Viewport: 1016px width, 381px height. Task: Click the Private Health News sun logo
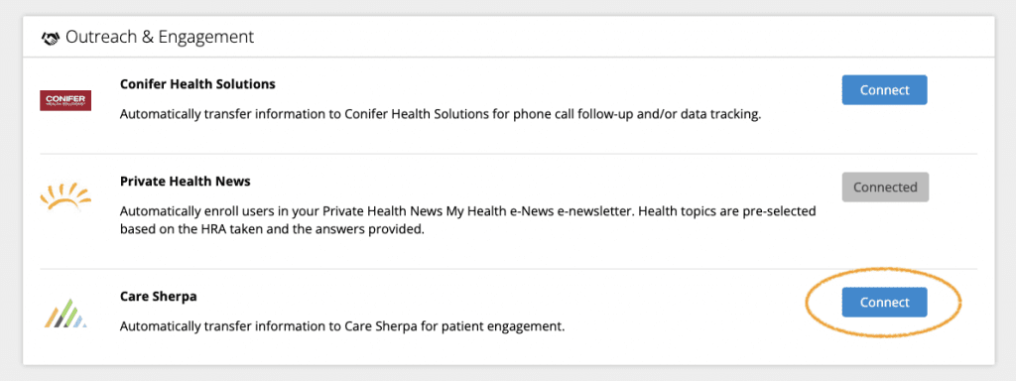[65, 197]
